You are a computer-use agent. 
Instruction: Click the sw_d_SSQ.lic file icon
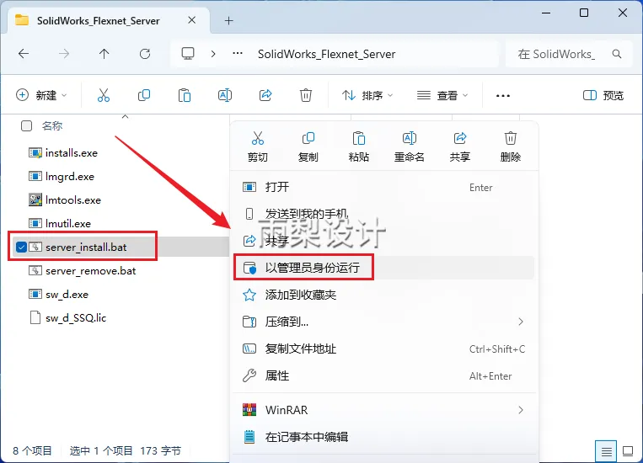click(x=35, y=318)
